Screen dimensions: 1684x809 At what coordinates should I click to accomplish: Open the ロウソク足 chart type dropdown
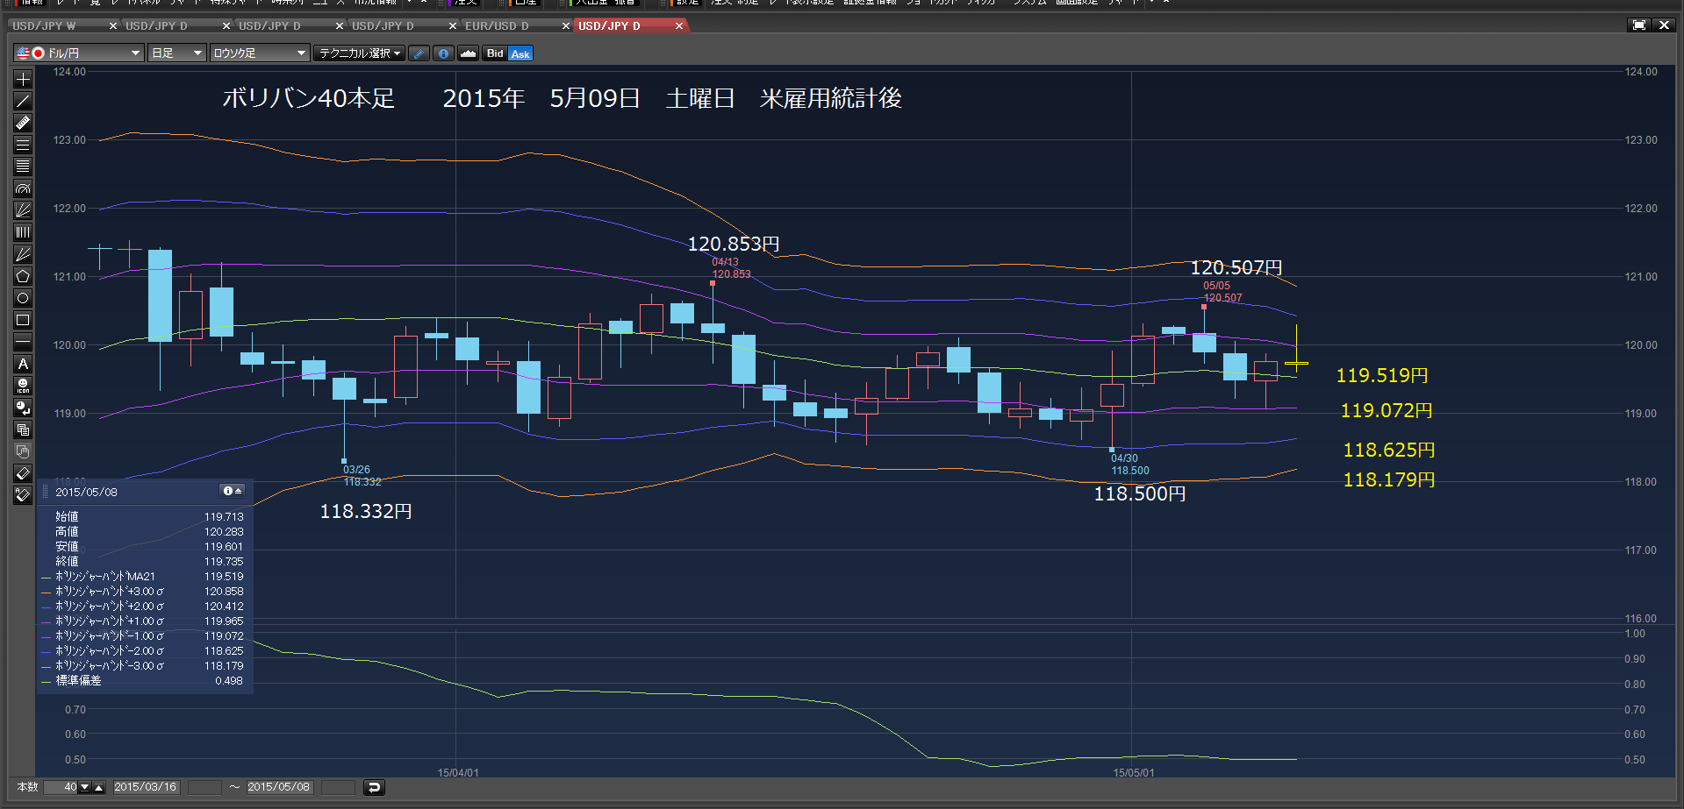260,53
